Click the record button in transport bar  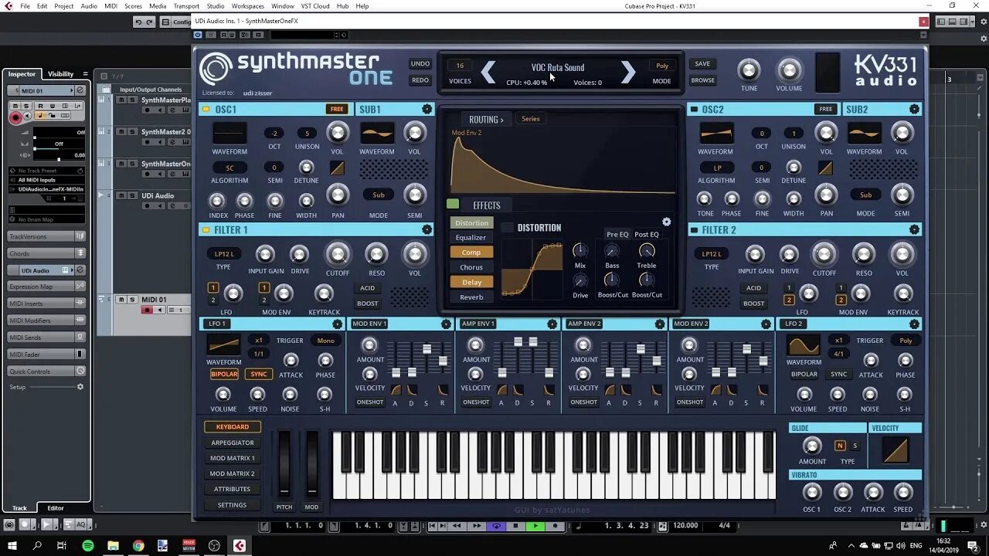tap(555, 526)
